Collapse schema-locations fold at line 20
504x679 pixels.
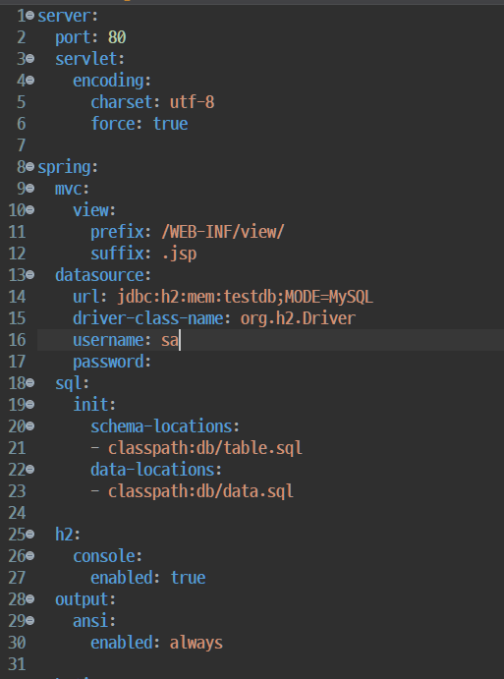pos(29,426)
